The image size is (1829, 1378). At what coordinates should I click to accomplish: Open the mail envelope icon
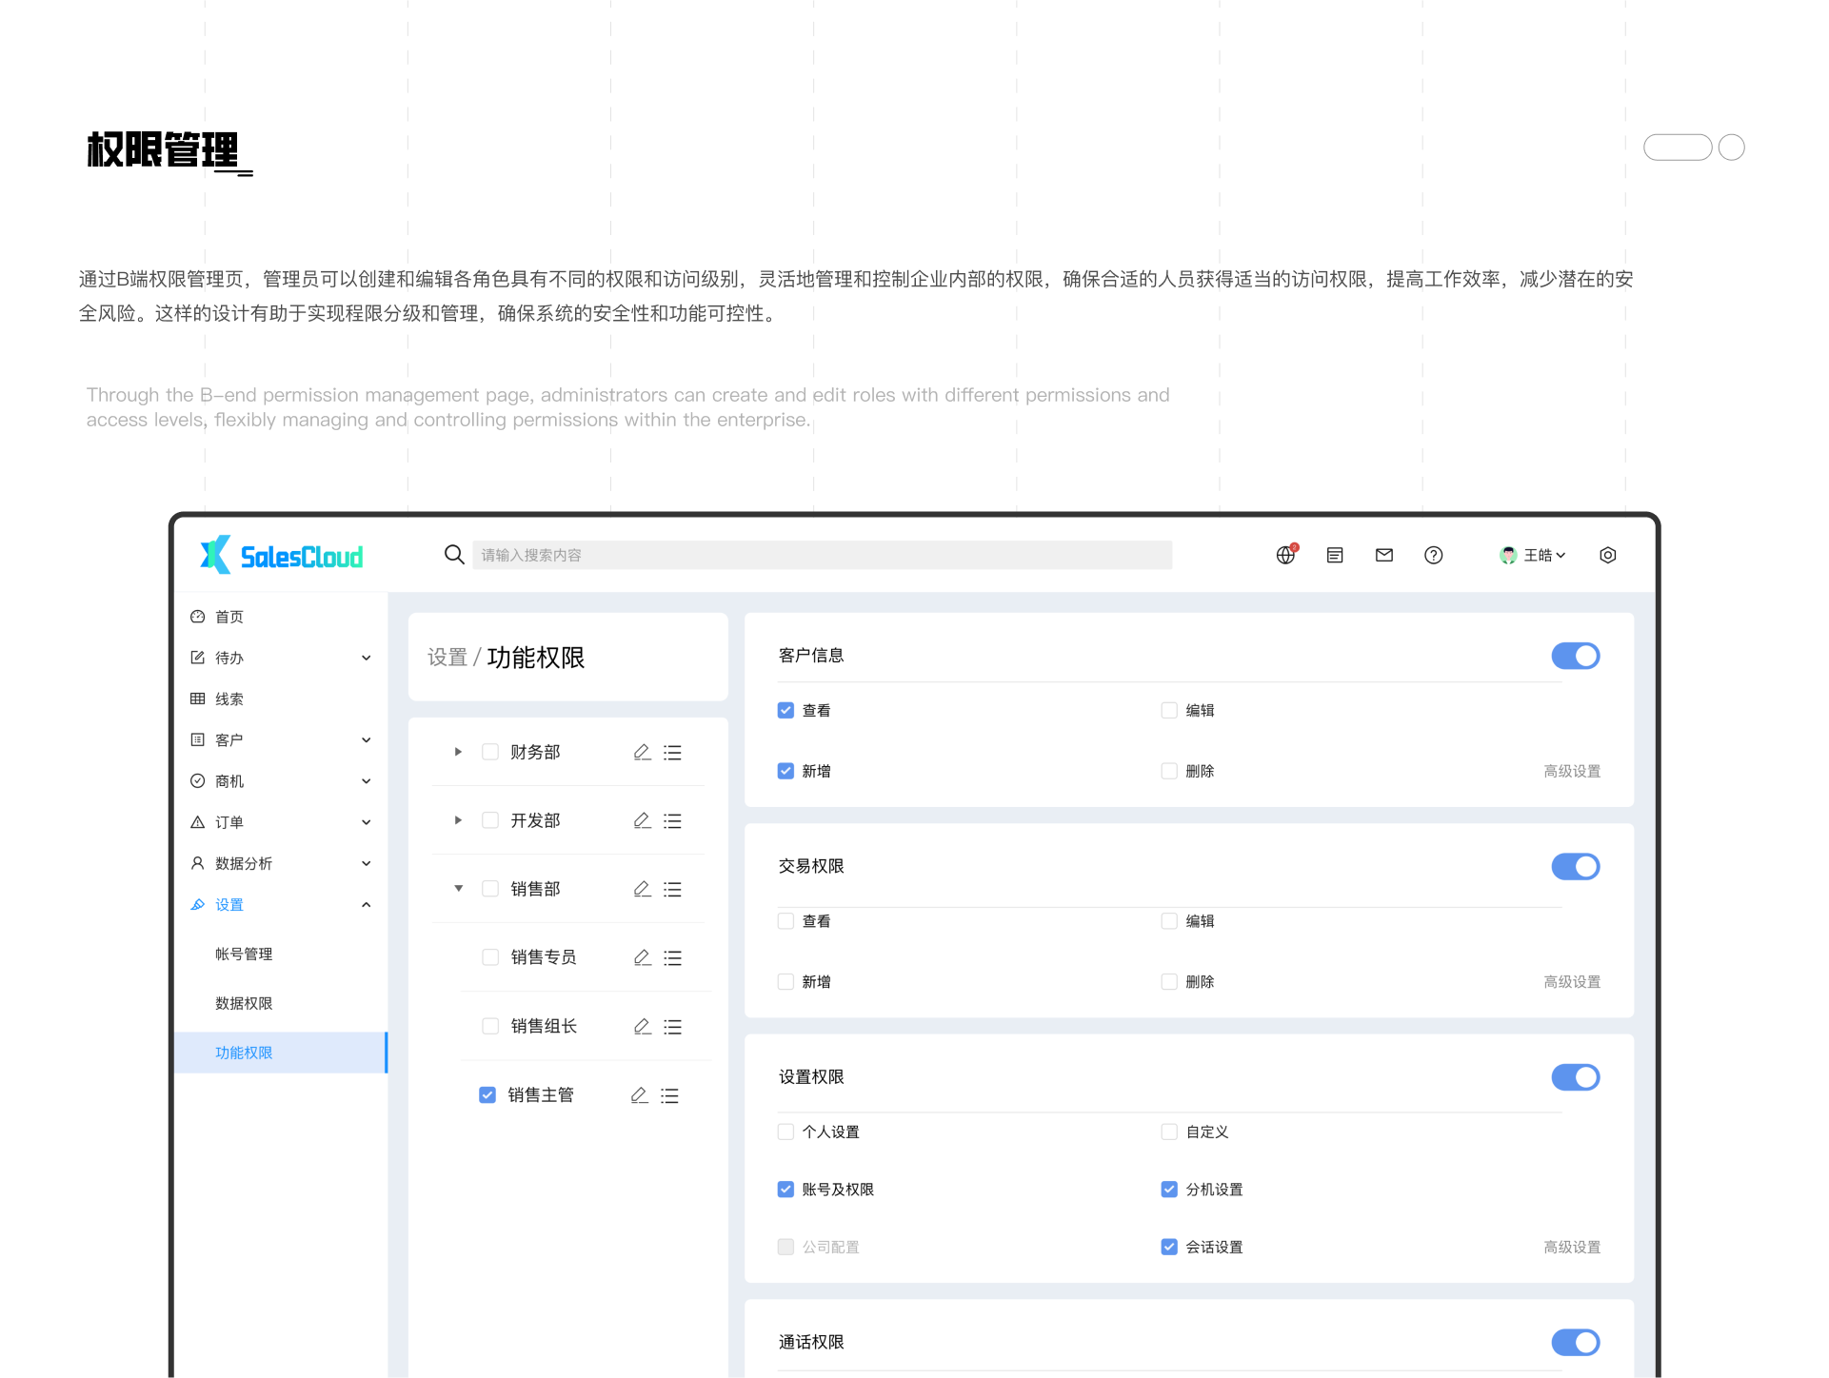(1384, 555)
